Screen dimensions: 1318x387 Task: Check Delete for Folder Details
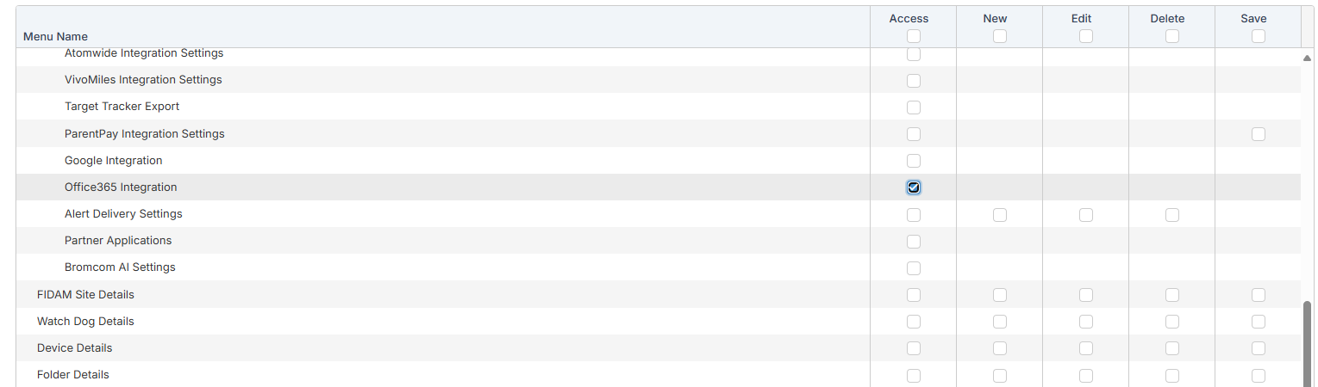click(x=1172, y=375)
